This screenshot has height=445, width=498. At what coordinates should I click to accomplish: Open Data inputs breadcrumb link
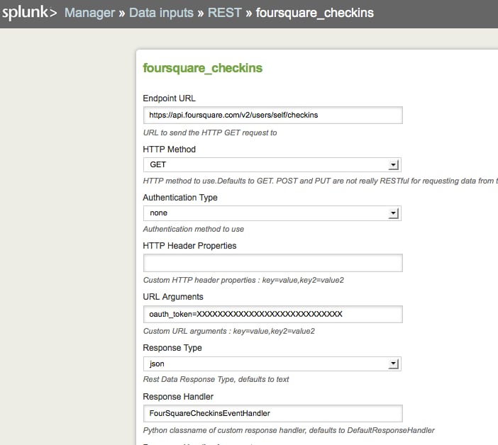pyautogui.click(x=161, y=13)
